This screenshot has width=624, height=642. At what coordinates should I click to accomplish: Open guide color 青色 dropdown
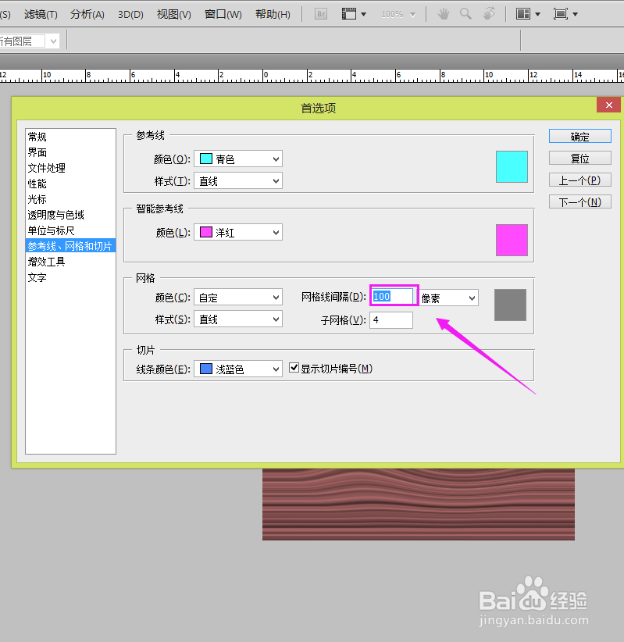tap(238, 159)
